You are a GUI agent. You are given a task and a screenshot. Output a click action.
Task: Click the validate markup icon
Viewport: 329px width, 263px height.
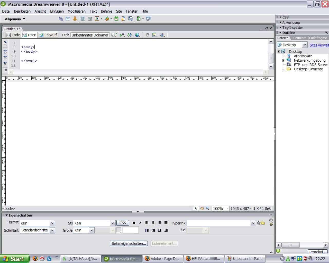pyautogui.click(x=114, y=35)
